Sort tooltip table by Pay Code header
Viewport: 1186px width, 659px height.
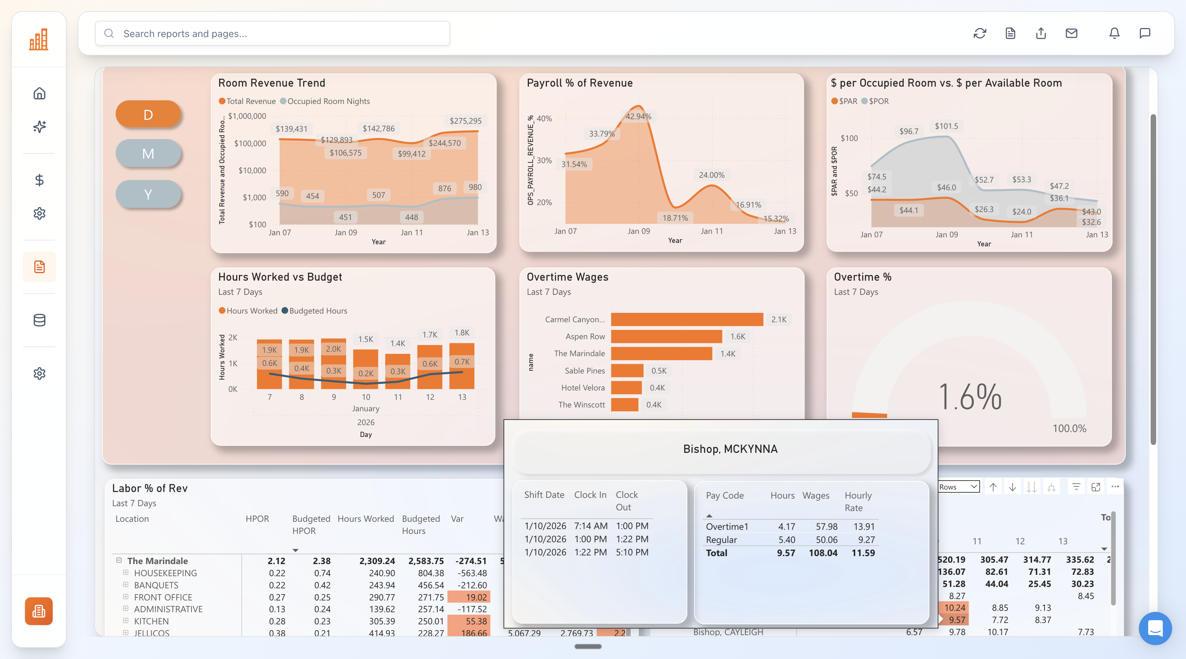725,495
